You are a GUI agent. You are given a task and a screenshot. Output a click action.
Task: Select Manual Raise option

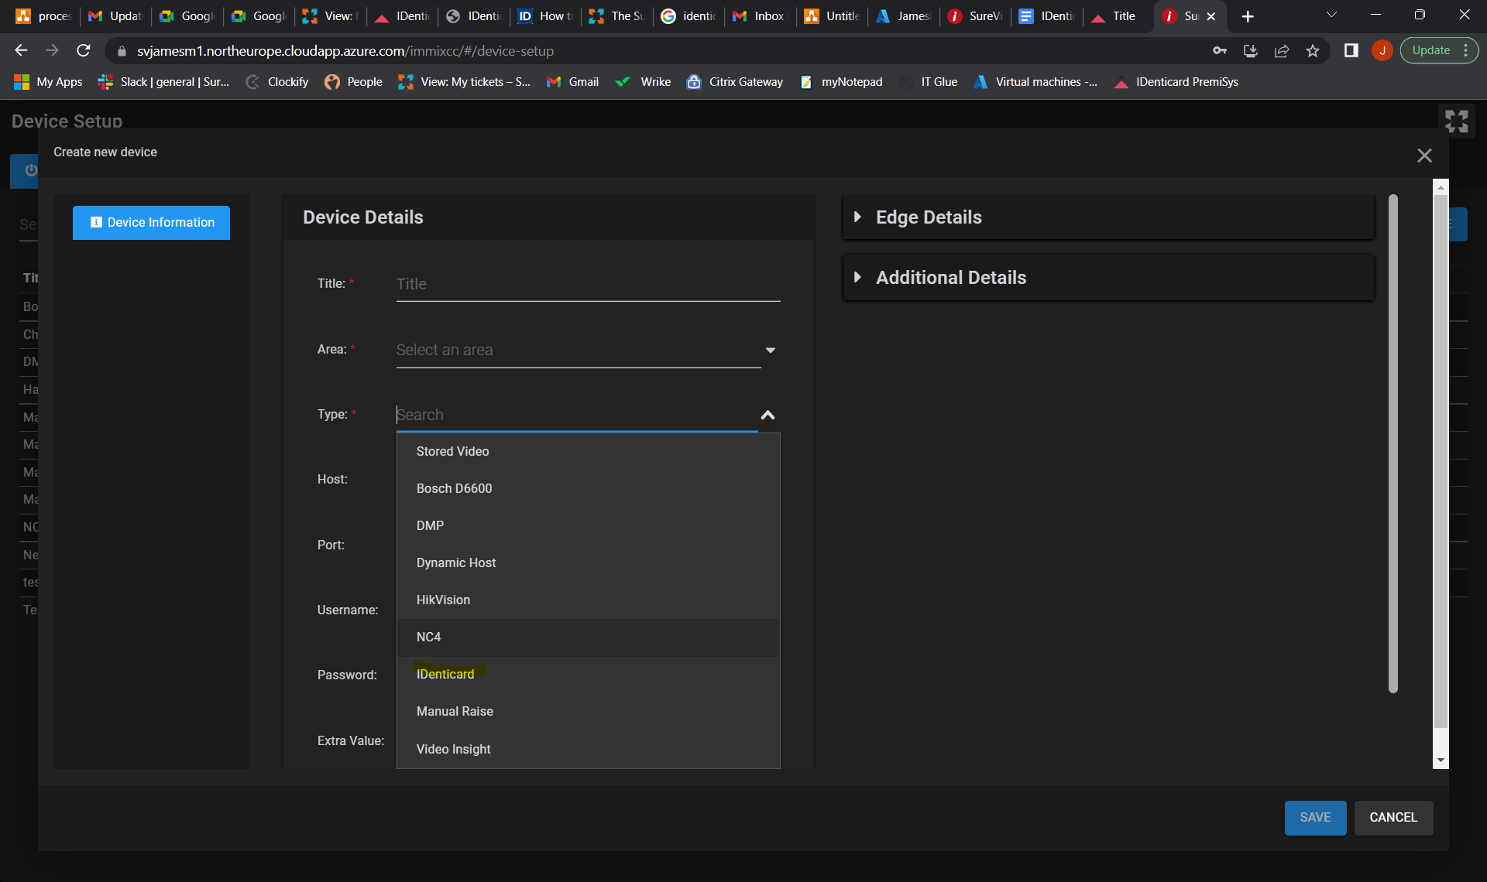coord(588,711)
